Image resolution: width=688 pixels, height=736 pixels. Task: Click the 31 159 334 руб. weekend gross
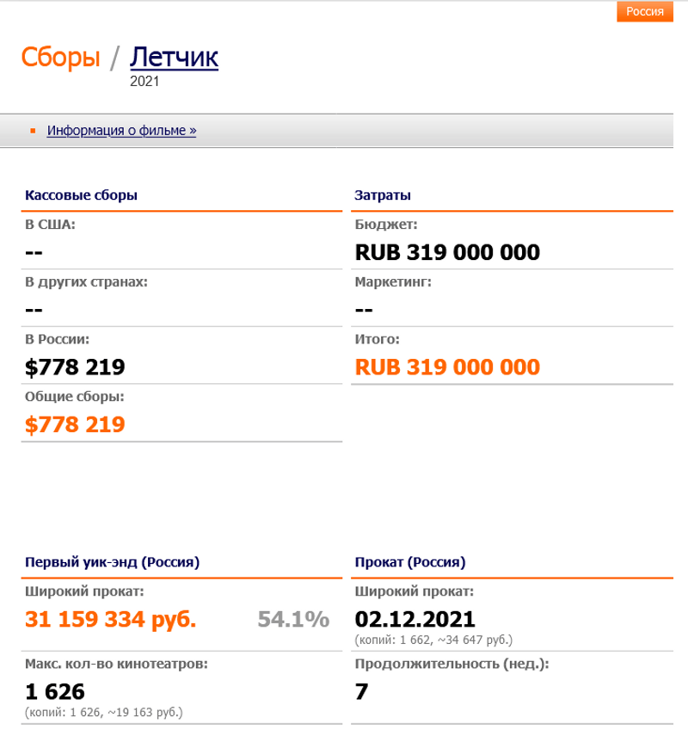(111, 619)
